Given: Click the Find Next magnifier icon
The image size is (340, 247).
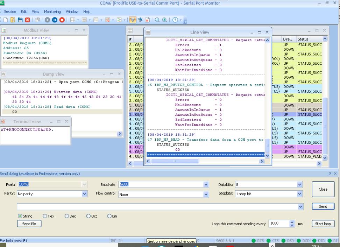Looking at the screenshot, I should pyautogui.click(x=165, y=20).
